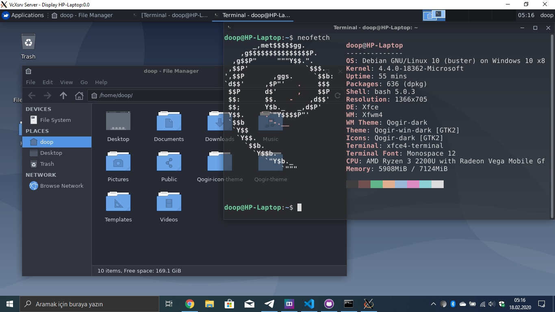The width and height of the screenshot is (555, 312).
Task: Open battery status in system tray
Action: (473, 304)
